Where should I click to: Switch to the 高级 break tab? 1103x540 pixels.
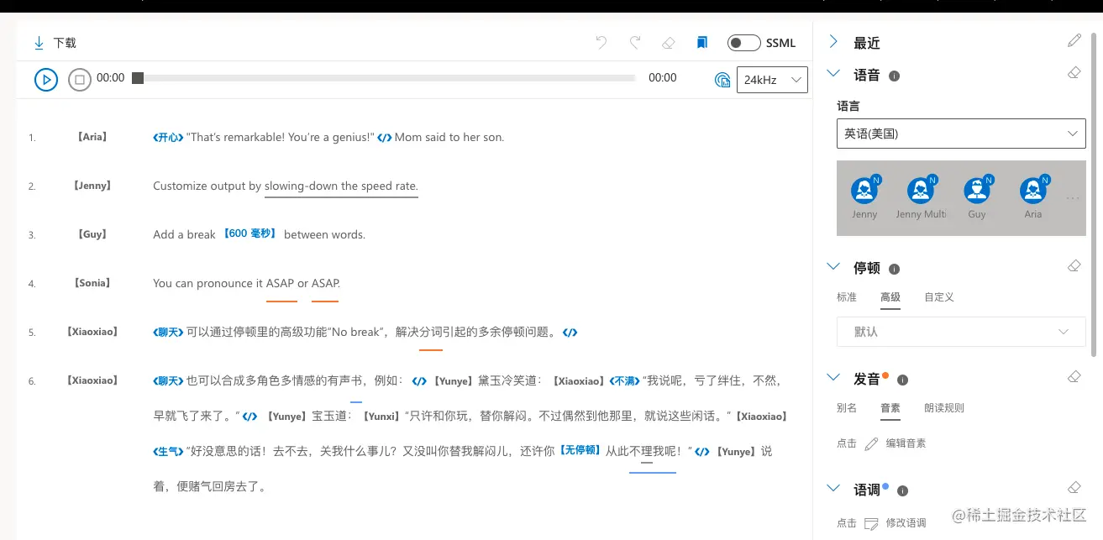pos(890,297)
